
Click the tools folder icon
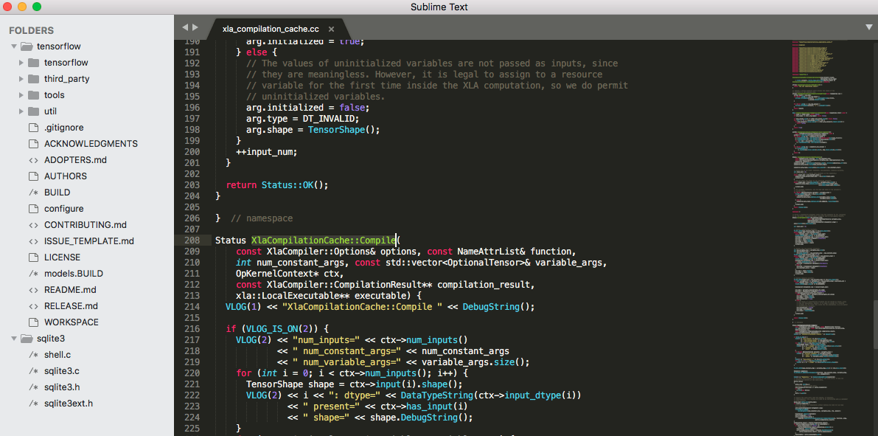pos(34,94)
